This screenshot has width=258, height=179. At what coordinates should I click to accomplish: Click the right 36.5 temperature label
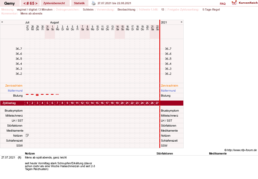[168, 59]
